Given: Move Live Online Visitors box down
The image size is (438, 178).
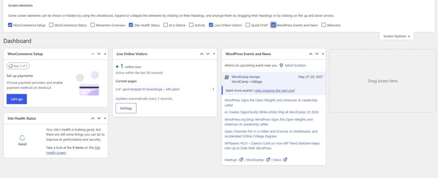Looking at the screenshot, I should tap(208, 54).
